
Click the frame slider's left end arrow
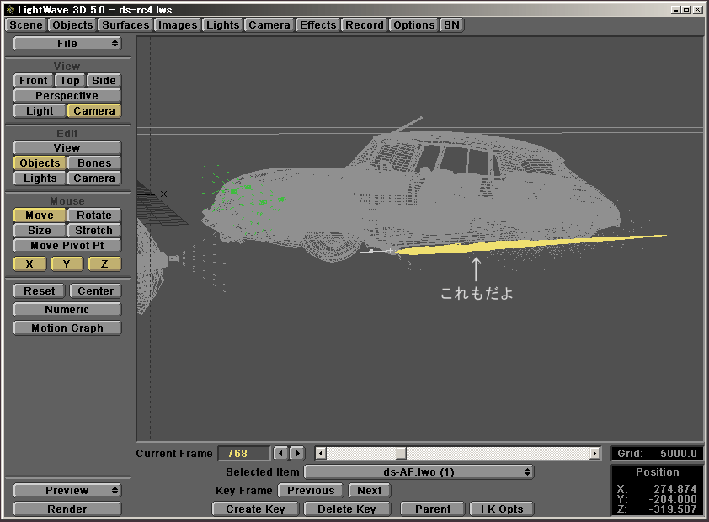pos(320,454)
